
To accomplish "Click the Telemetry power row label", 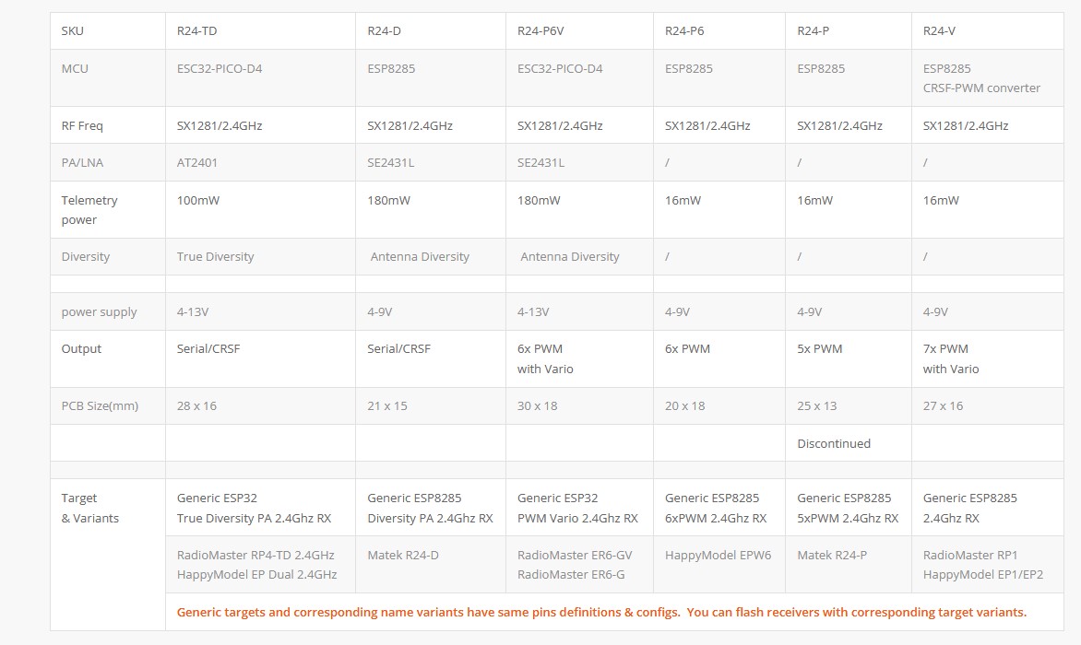I will 89,210.
